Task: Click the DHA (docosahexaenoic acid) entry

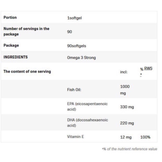Action: pos(87,123)
